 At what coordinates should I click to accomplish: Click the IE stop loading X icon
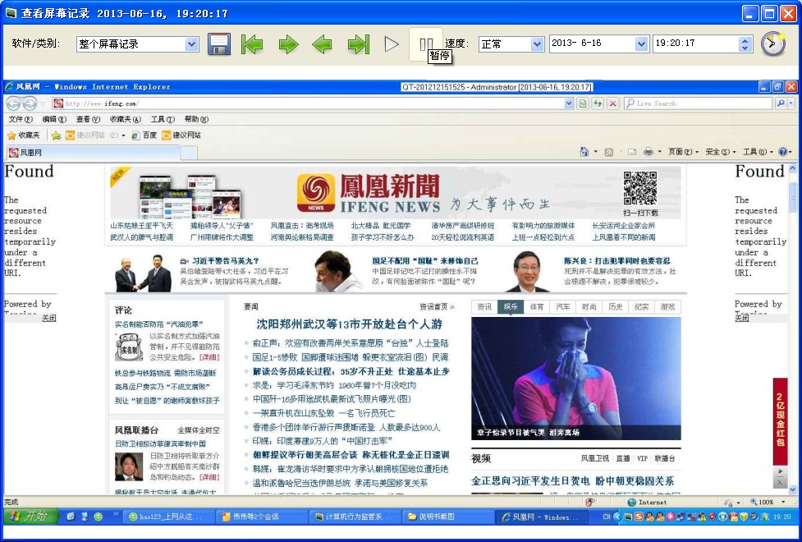(612, 103)
